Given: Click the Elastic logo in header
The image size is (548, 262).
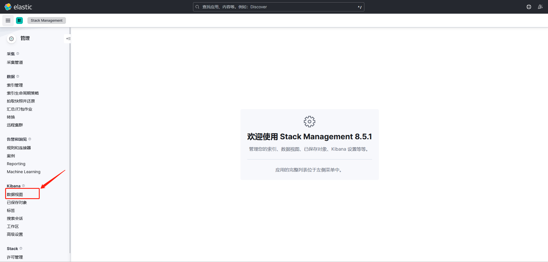Looking at the screenshot, I should click(18, 7).
